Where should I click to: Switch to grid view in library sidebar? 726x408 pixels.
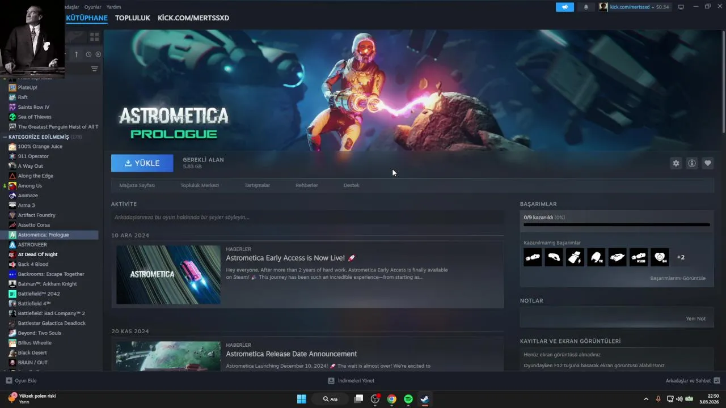(x=94, y=37)
